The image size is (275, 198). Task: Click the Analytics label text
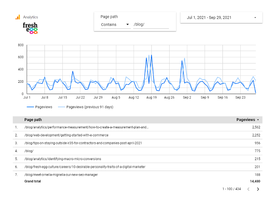[x=31, y=17]
